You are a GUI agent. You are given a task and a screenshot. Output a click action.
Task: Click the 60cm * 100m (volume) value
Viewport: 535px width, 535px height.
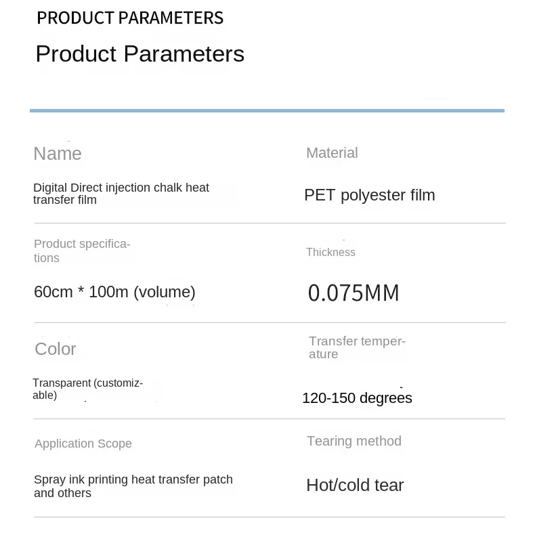tap(114, 292)
